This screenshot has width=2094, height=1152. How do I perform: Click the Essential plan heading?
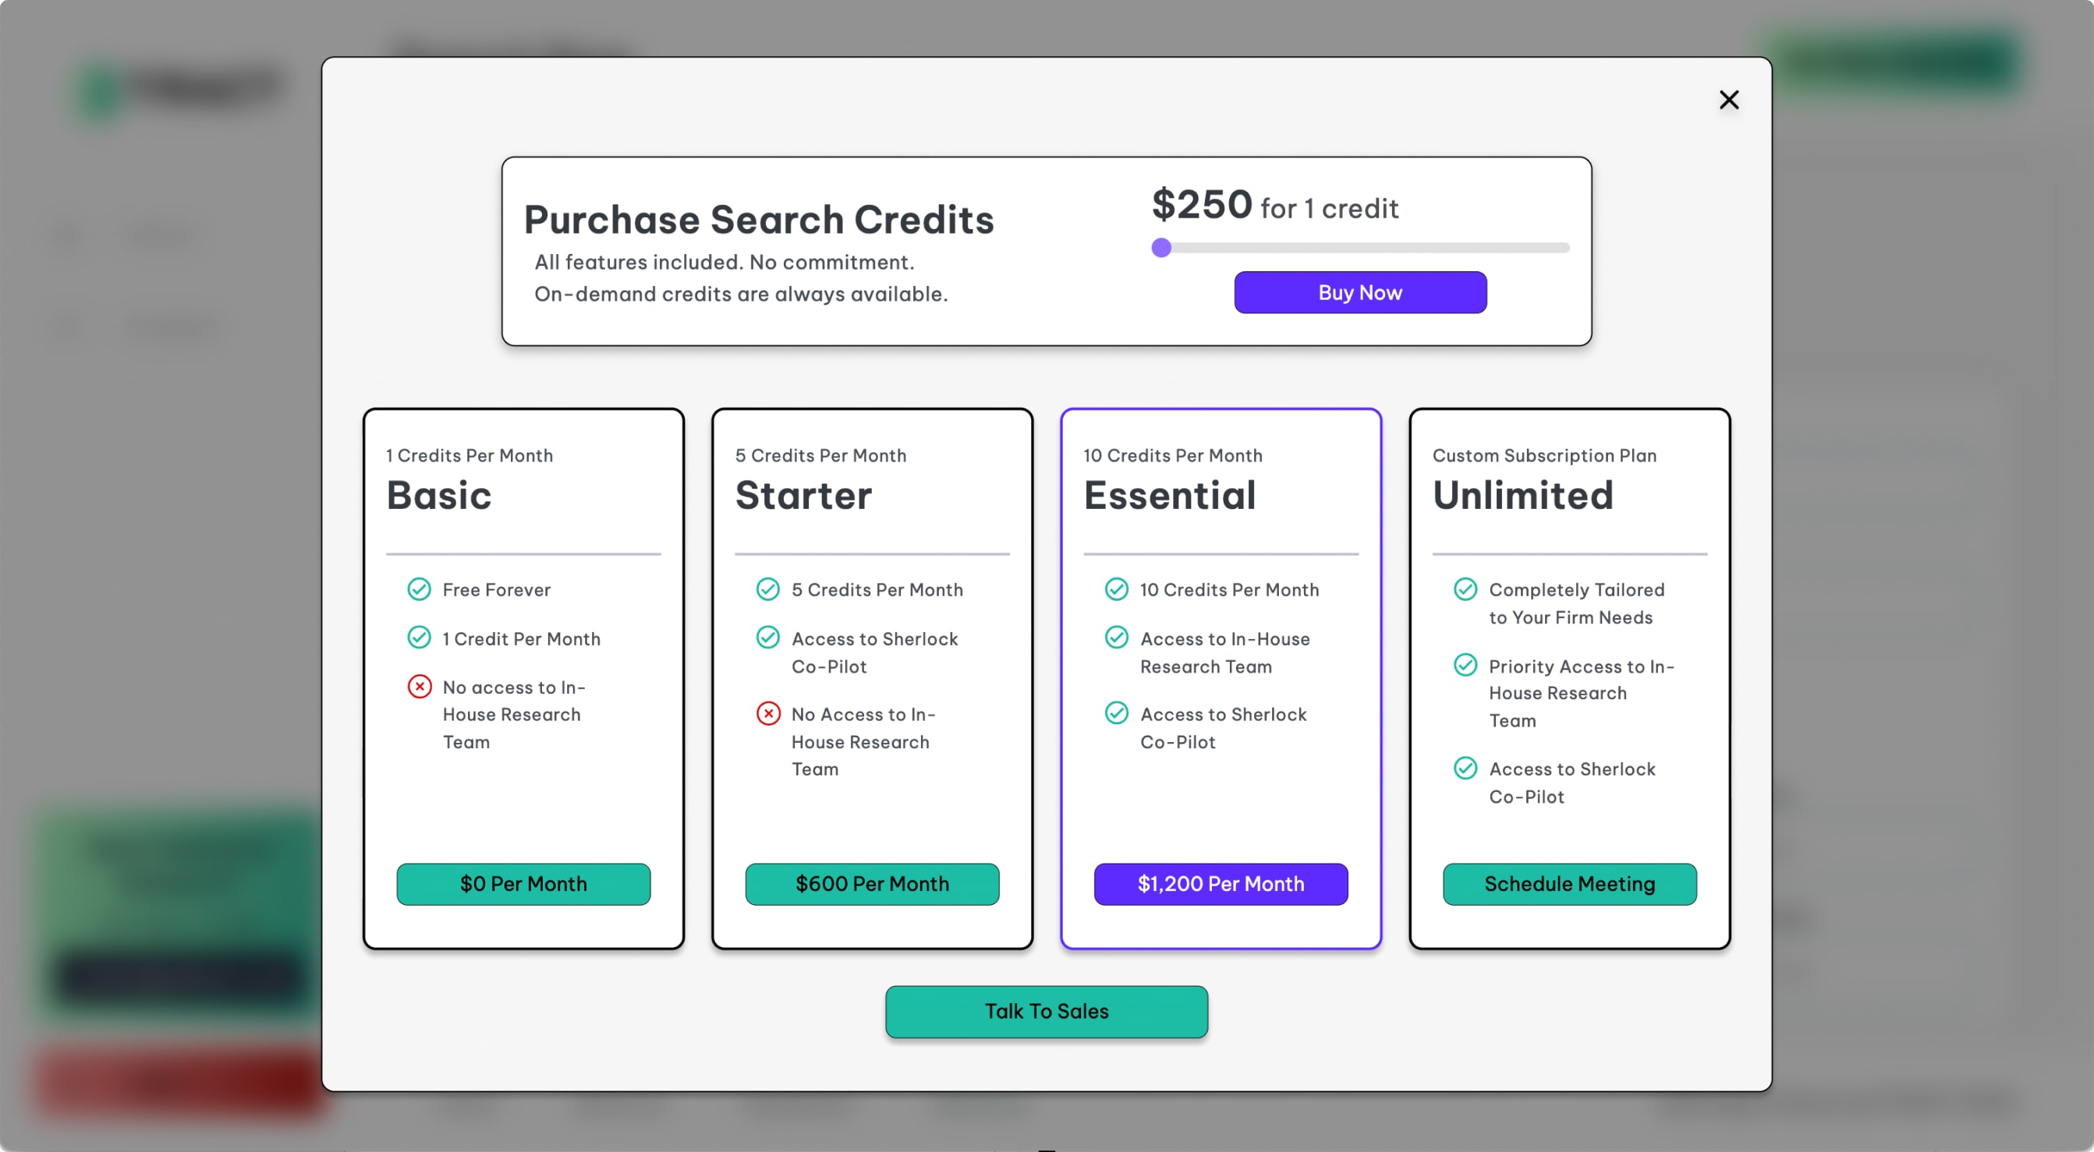(x=1170, y=495)
